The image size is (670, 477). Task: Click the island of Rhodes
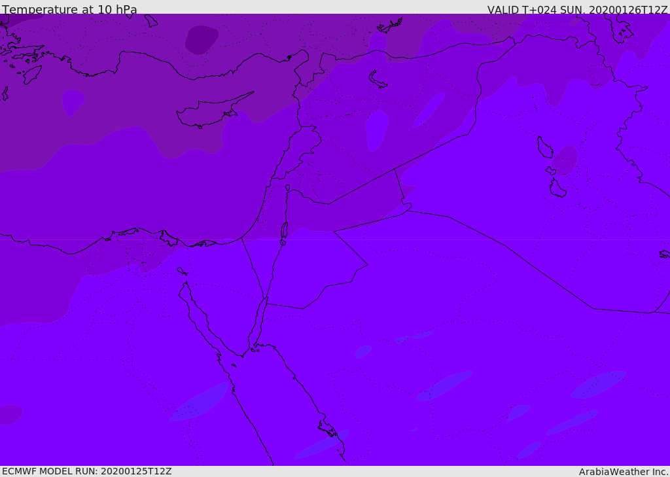click(32, 75)
